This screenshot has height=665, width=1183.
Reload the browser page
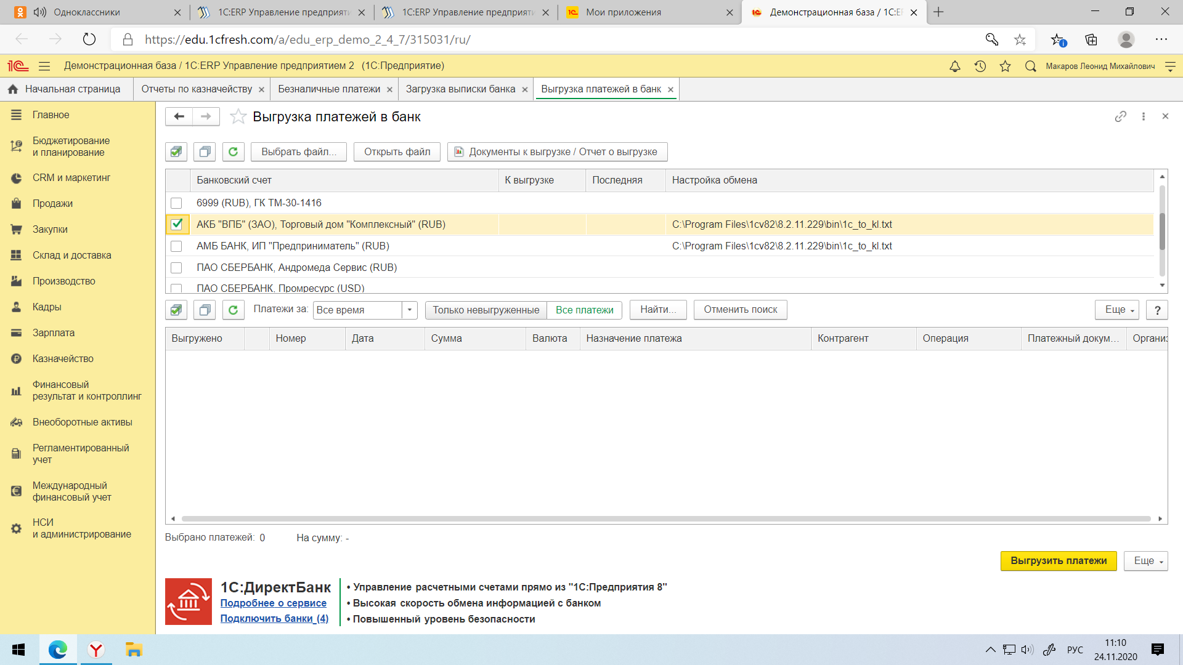click(x=89, y=39)
